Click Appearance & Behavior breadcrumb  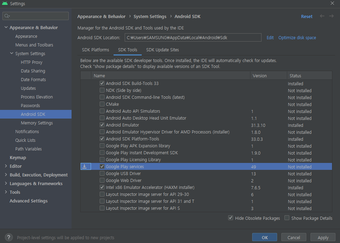pos(101,16)
